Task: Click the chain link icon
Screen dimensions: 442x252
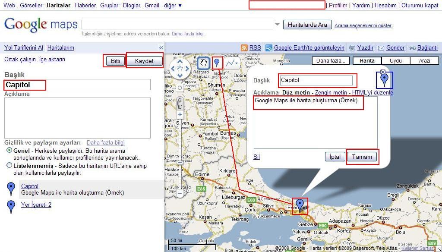Action: (412, 48)
